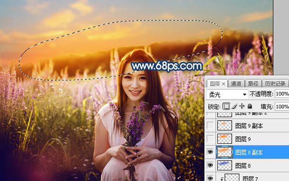Screen dimensions: 289x181
Task: Click the lock position move icon
Action: (242, 106)
